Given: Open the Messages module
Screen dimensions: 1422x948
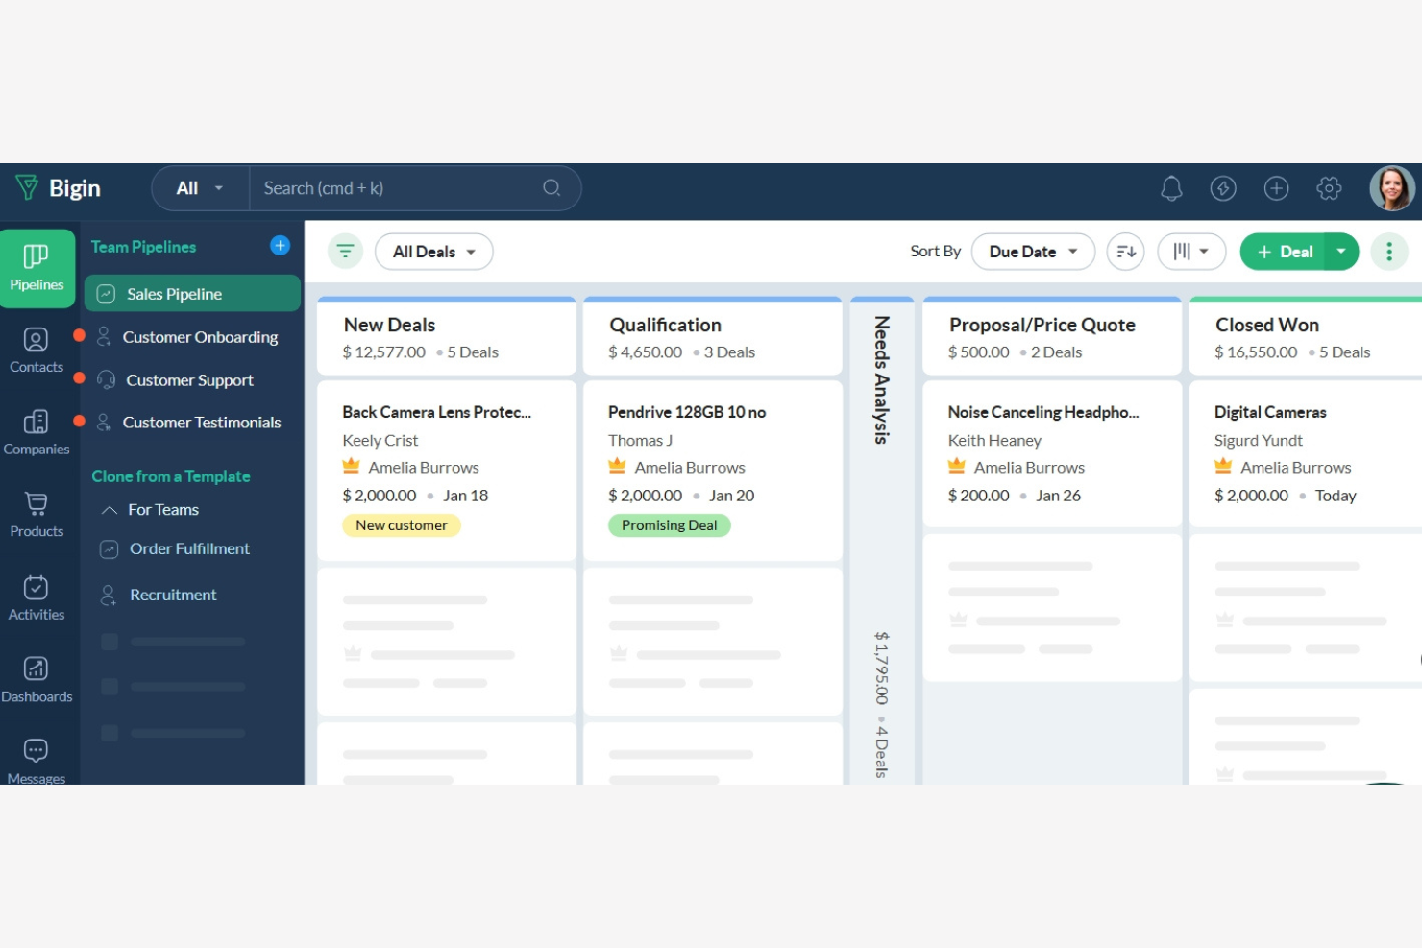Looking at the screenshot, I should [37, 761].
